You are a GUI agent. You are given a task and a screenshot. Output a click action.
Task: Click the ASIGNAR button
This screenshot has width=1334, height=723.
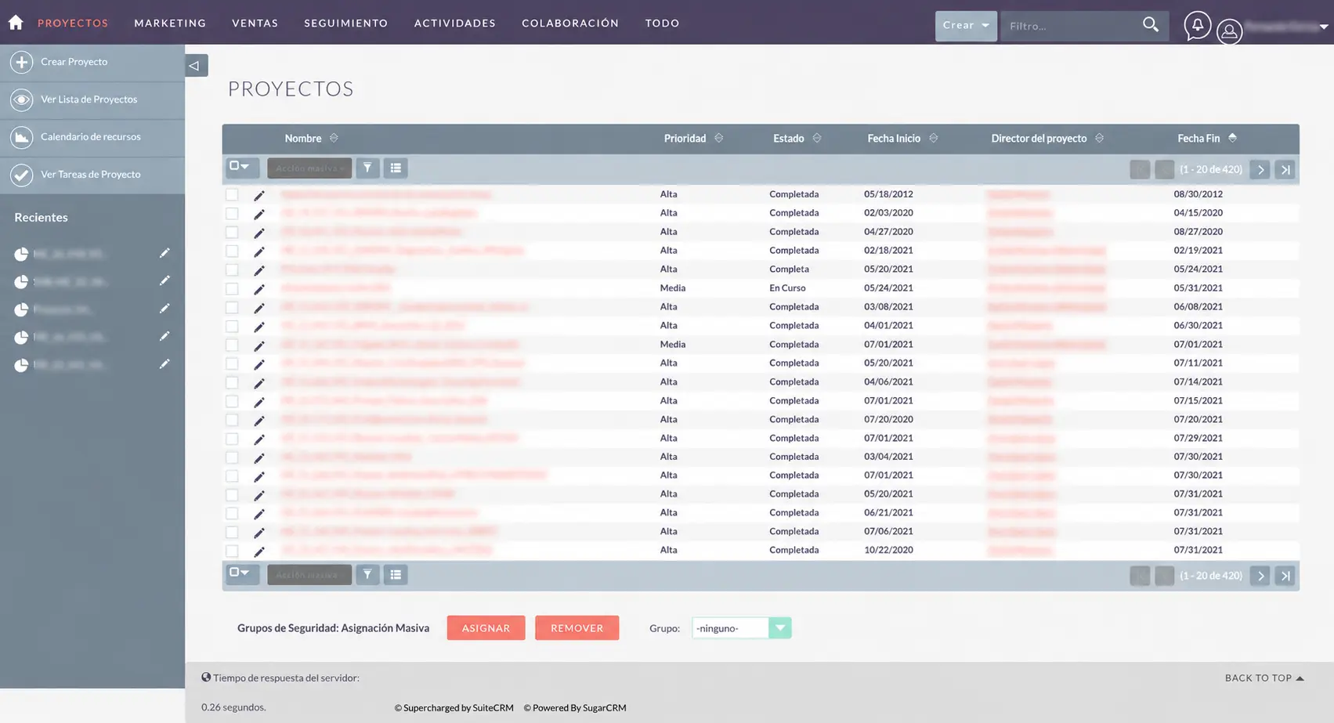click(x=486, y=628)
